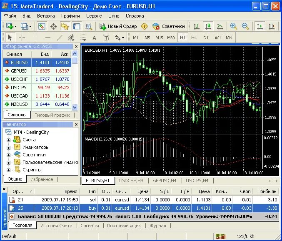Viewport: 282px width, 241px height.
Task: Select the text tool A
Action: (94, 38)
